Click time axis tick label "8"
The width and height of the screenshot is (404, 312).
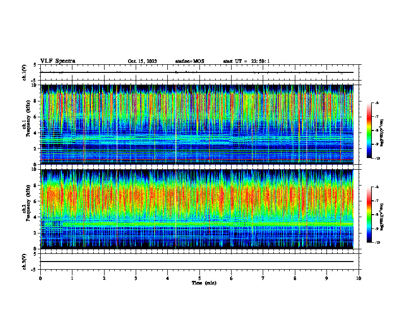pyautogui.click(x=295, y=278)
